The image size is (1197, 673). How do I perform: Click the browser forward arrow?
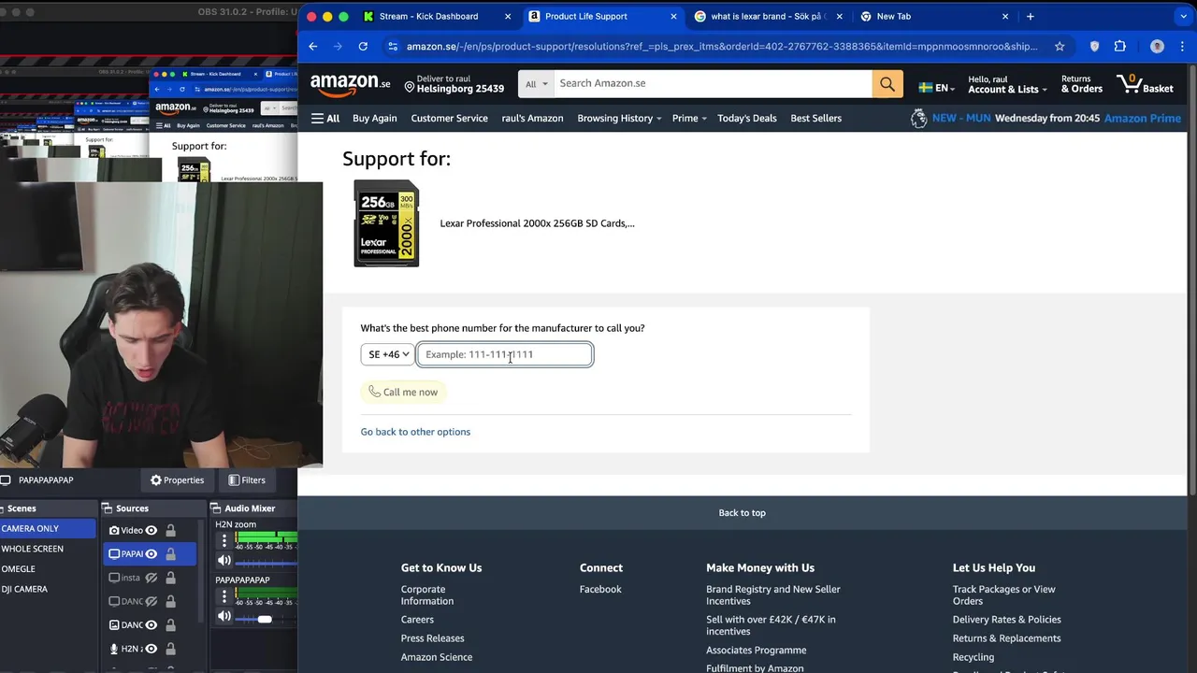pyautogui.click(x=338, y=46)
